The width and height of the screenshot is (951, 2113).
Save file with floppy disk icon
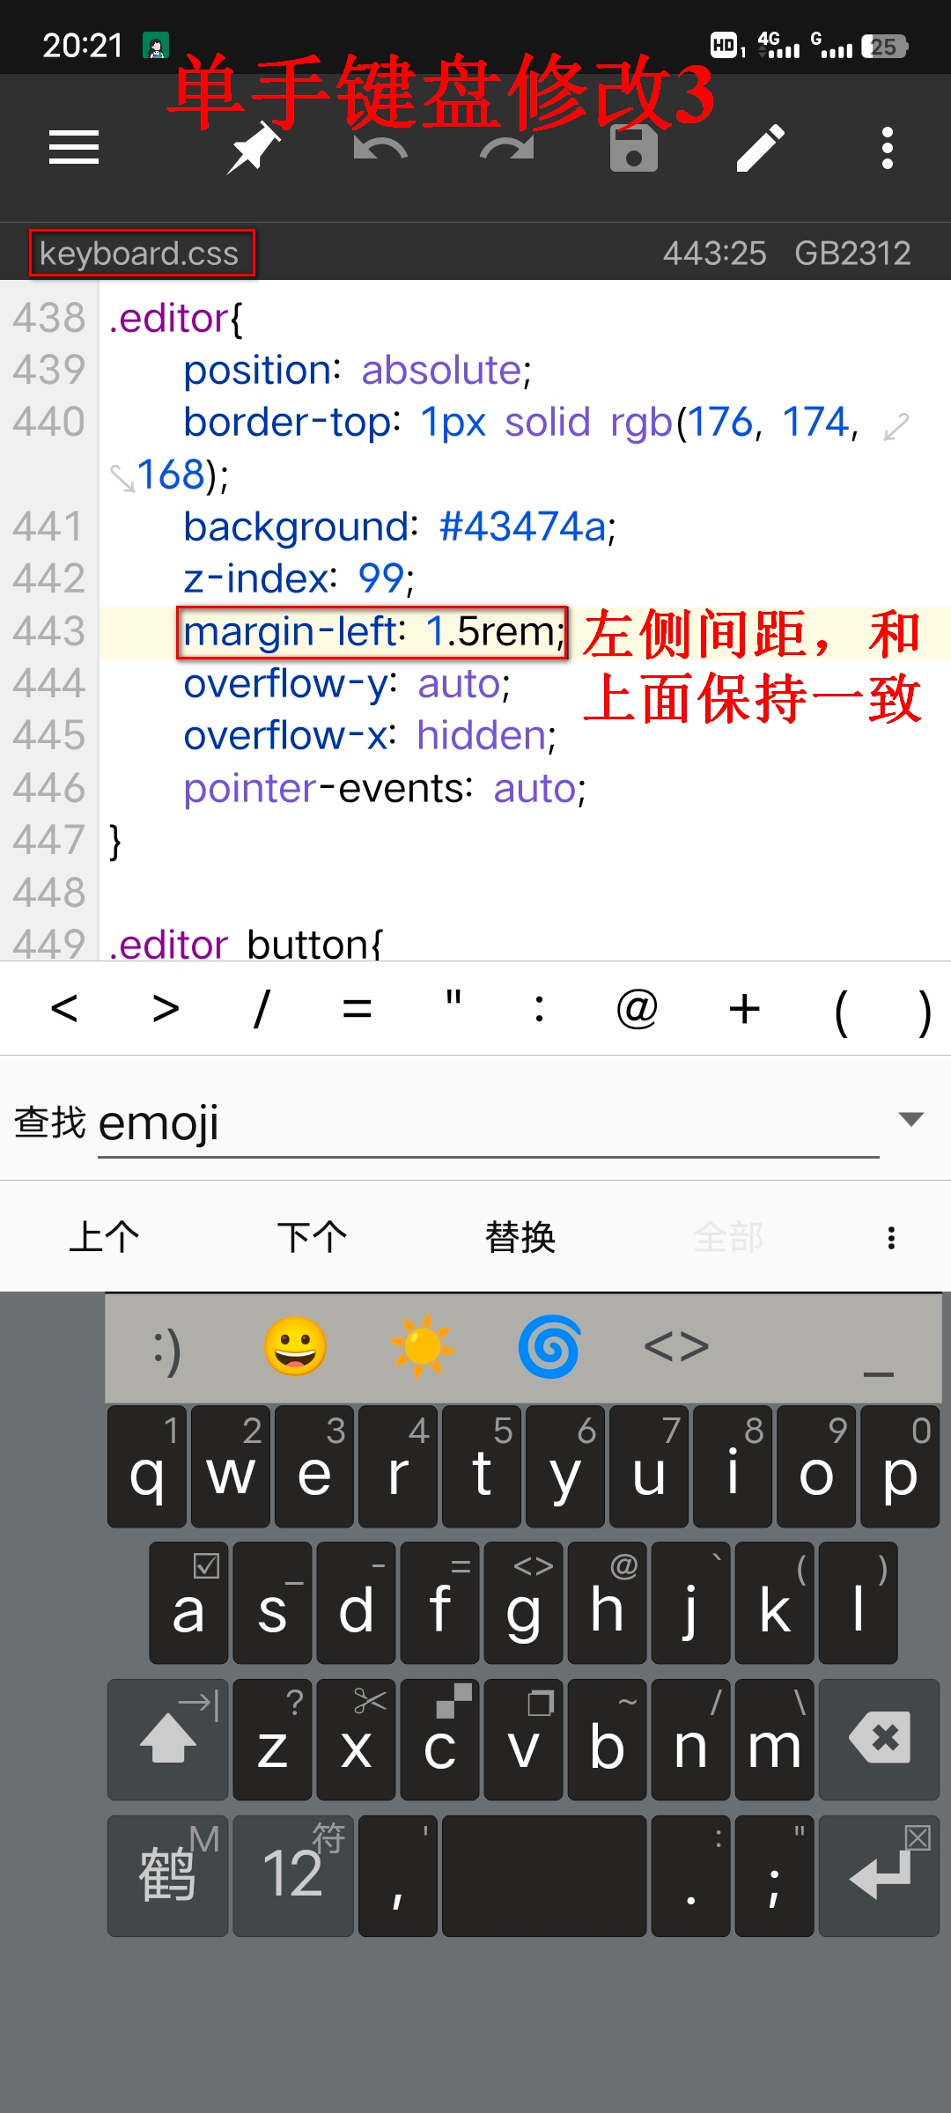click(x=634, y=148)
